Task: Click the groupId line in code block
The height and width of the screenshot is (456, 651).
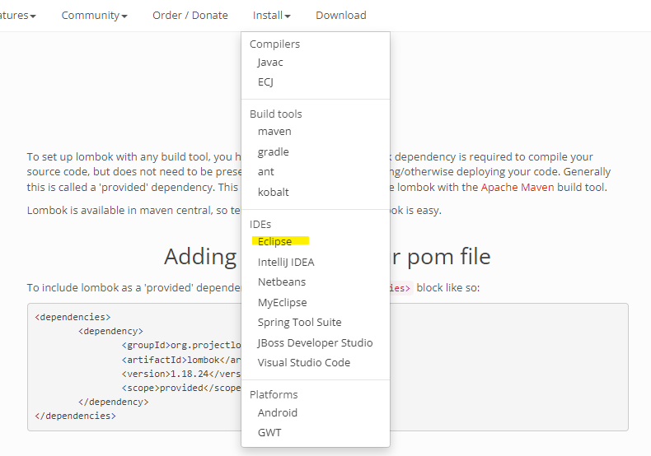Action: 181,346
